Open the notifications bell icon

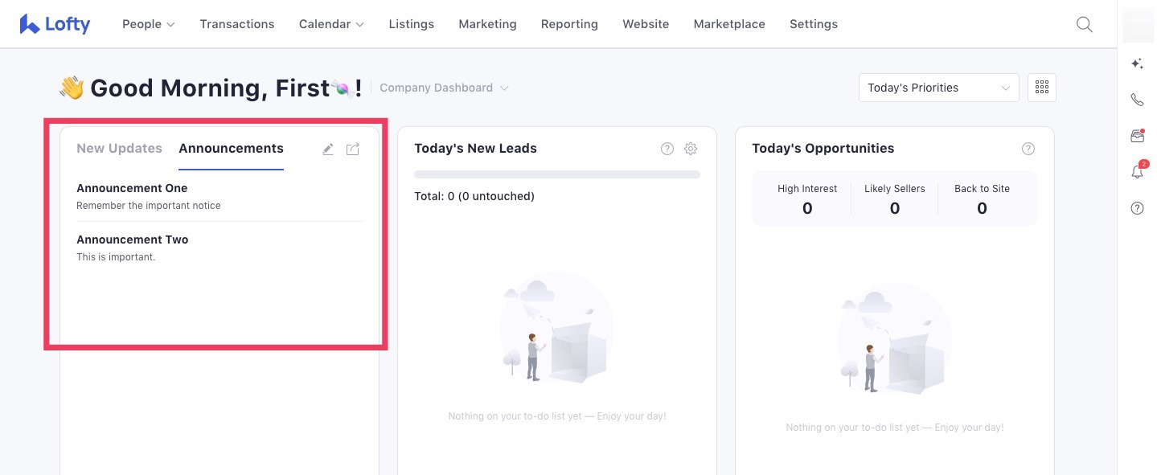(1137, 172)
